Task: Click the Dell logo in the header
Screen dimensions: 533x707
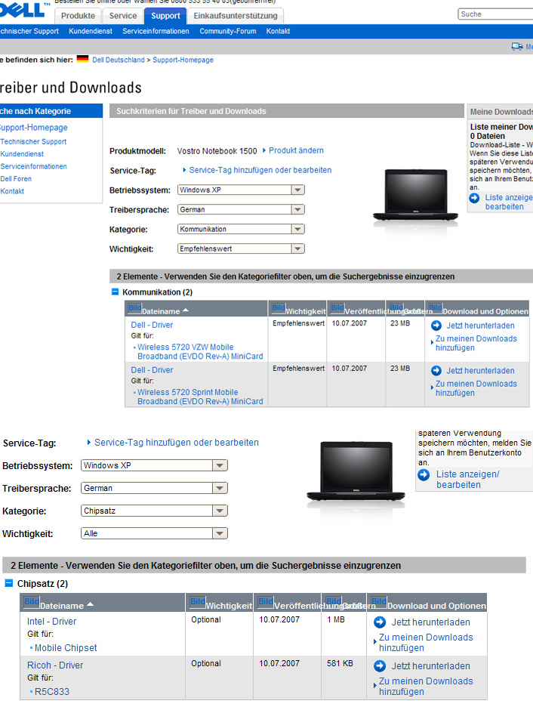Action: click(x=24, y=9)
